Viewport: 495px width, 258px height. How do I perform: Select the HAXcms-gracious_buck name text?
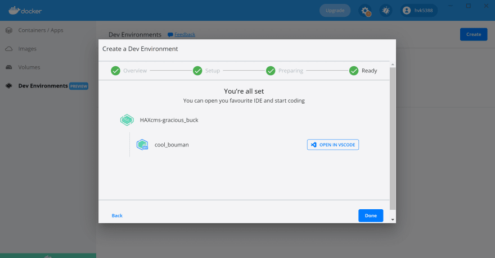coord(169,120)
